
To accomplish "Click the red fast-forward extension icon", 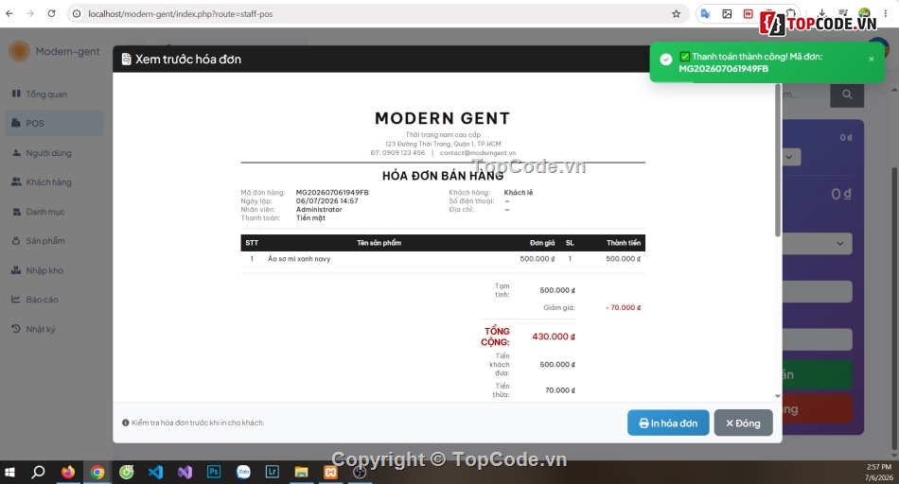I will point(749,14).
